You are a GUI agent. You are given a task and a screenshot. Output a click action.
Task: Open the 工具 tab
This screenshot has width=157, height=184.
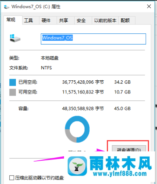click(31, 20)
